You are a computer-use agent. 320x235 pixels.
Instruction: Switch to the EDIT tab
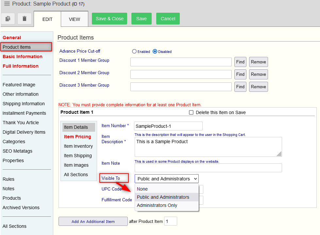(47, 19)
